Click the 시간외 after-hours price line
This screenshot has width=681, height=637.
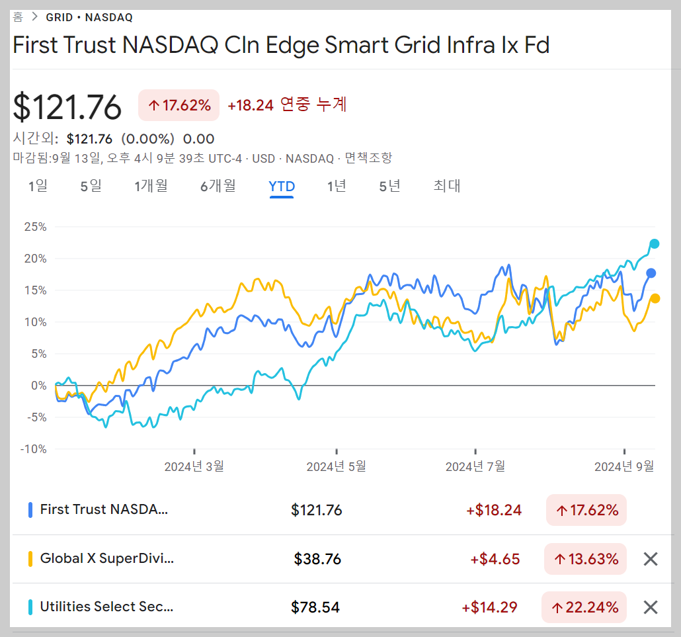pyautogui.click(x=114, y=139)
